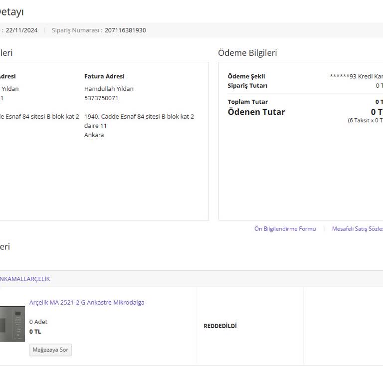Click the Ödeme Şekli label
This screenshot has width=383, height=383.
pyautogui.click(x=246, y=76)
